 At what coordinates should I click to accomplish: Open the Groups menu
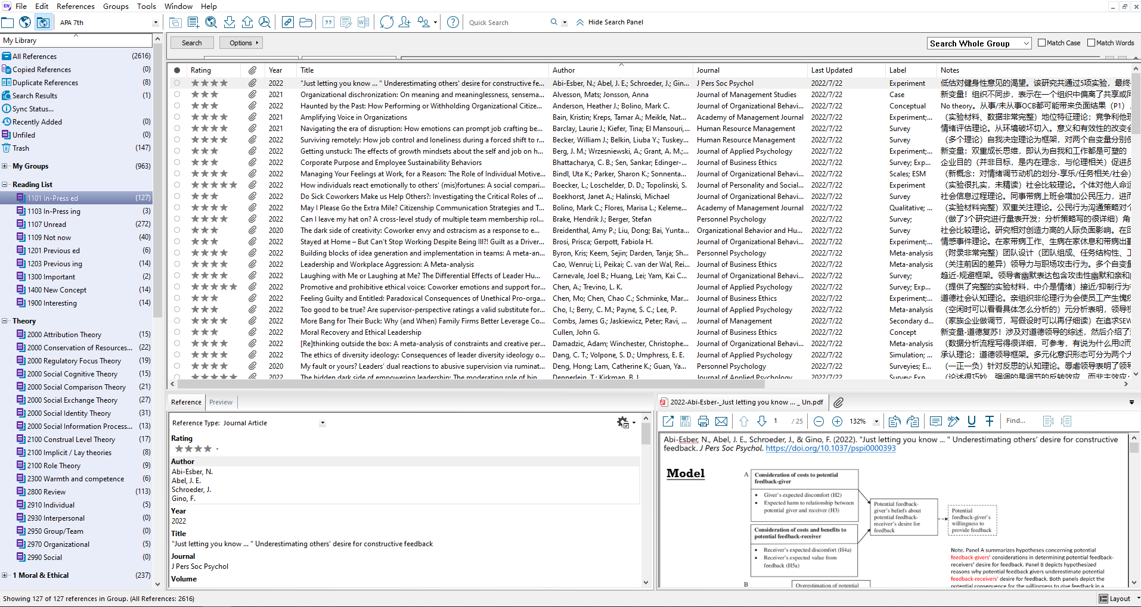tap(116, 6)
